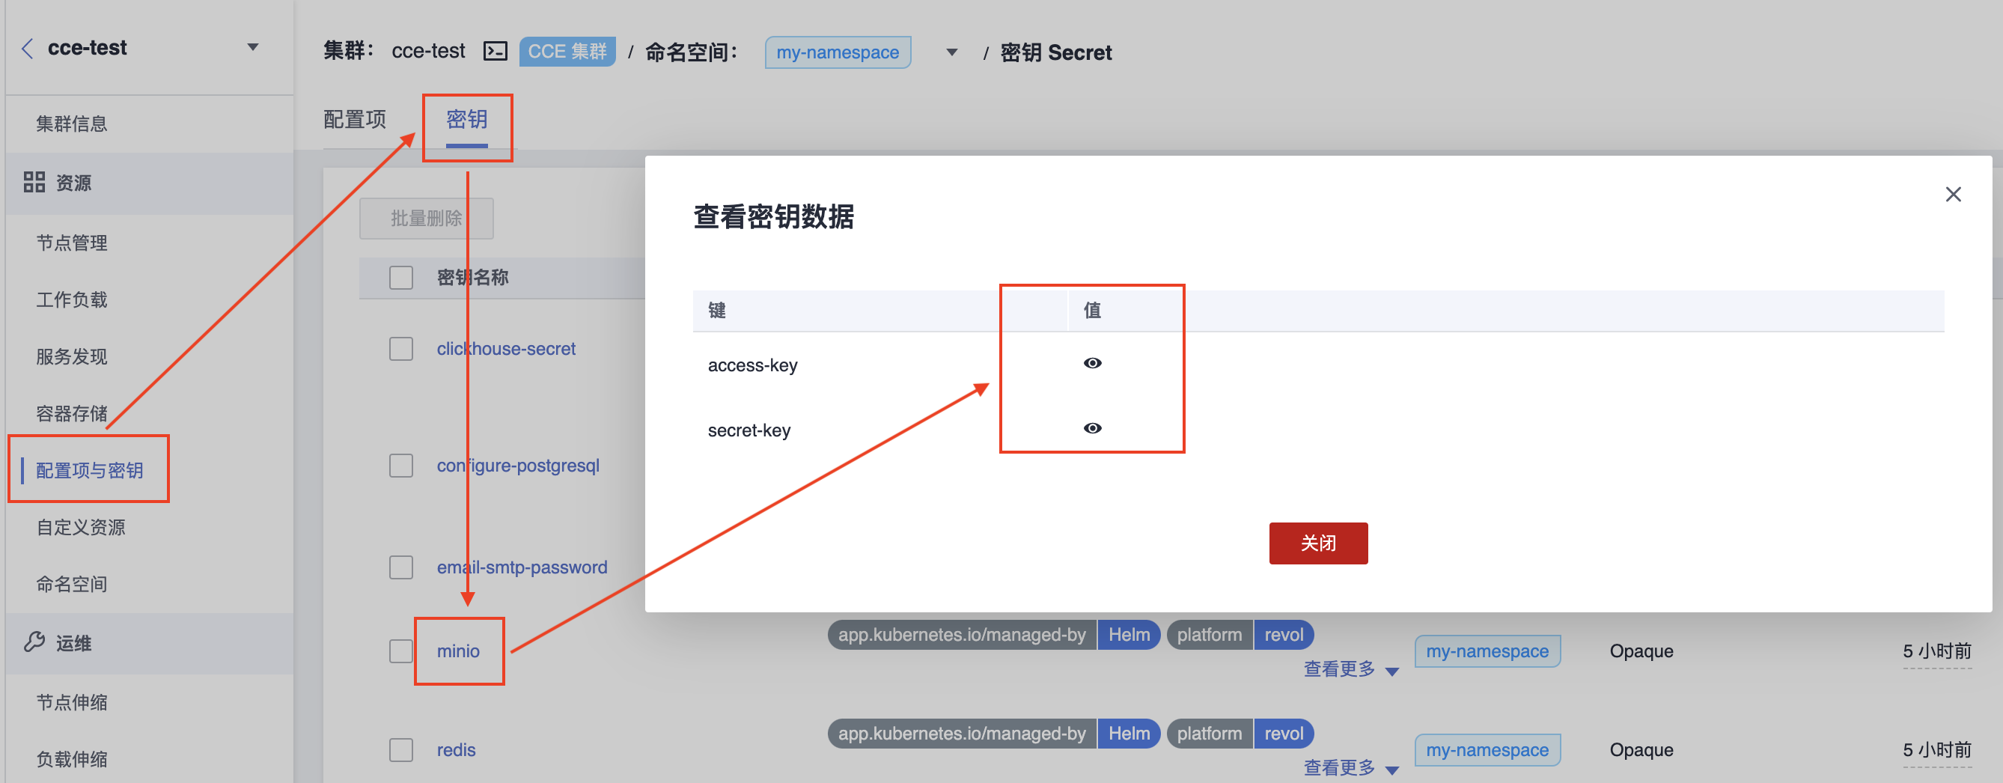Click the 资源 grid icon in sidebar
Image resolution: width=2003 pixels, height=783 pixels.
pos(34,182)
